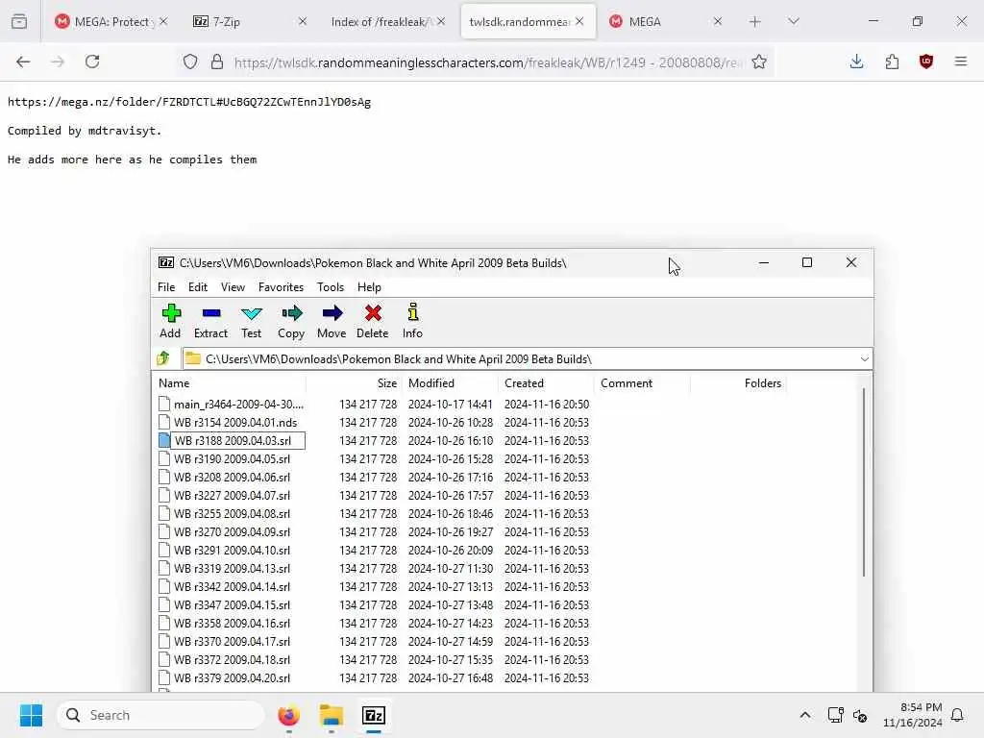Bookmark this page with the star icon
Viewport: 984px width, 738px height.
759,61
